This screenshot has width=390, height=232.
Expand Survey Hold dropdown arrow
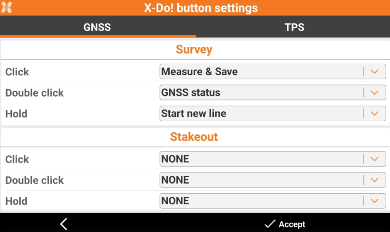point(374,113)
